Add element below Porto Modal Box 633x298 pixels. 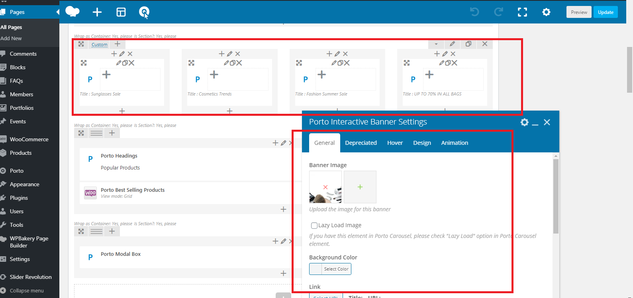(x=284, y=273)
